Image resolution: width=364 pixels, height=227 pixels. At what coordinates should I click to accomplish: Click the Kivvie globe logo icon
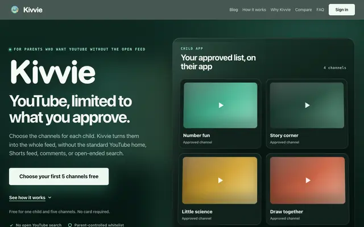point(15,10)
